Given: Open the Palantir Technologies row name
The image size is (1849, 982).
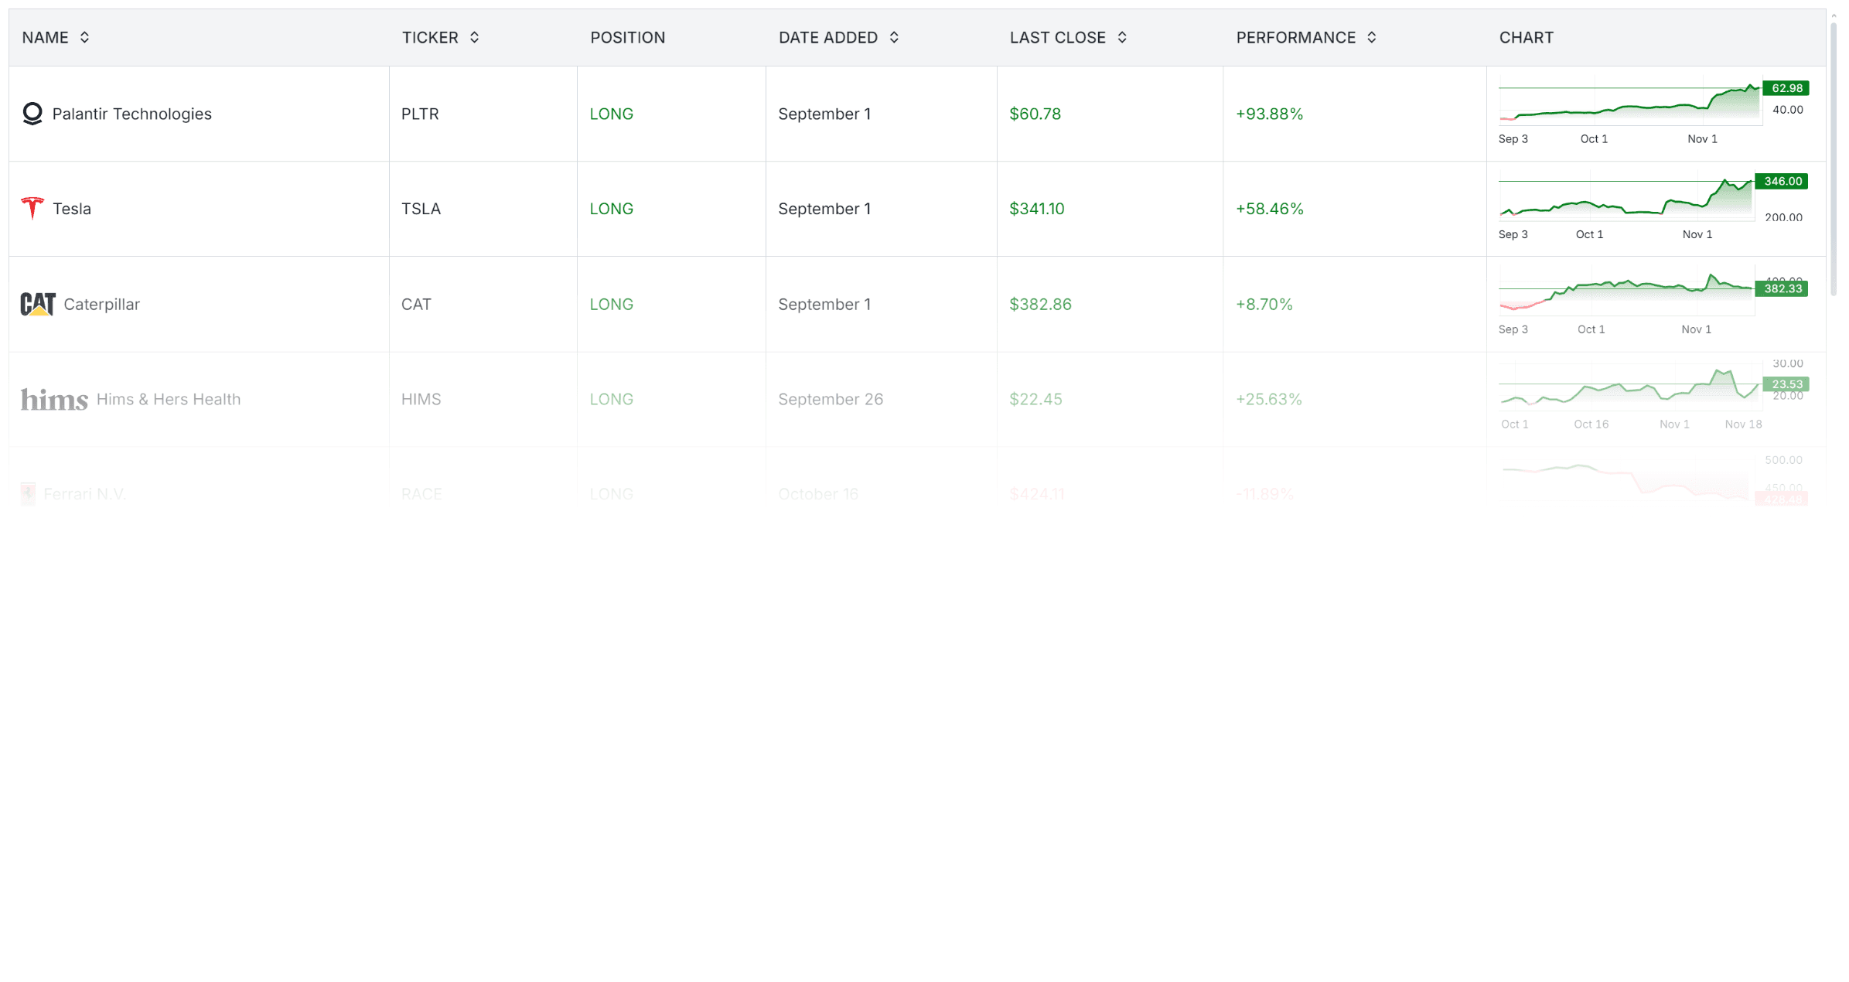Looking at the screenshot, I should tap(131, 114).
